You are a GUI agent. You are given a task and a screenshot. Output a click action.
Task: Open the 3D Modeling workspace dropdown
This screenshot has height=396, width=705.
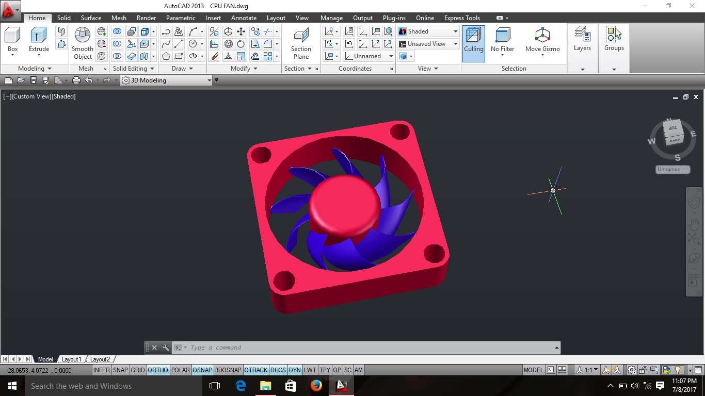[166, 80]
